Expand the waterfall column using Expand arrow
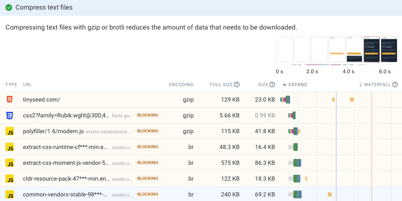 pos(295,84)
